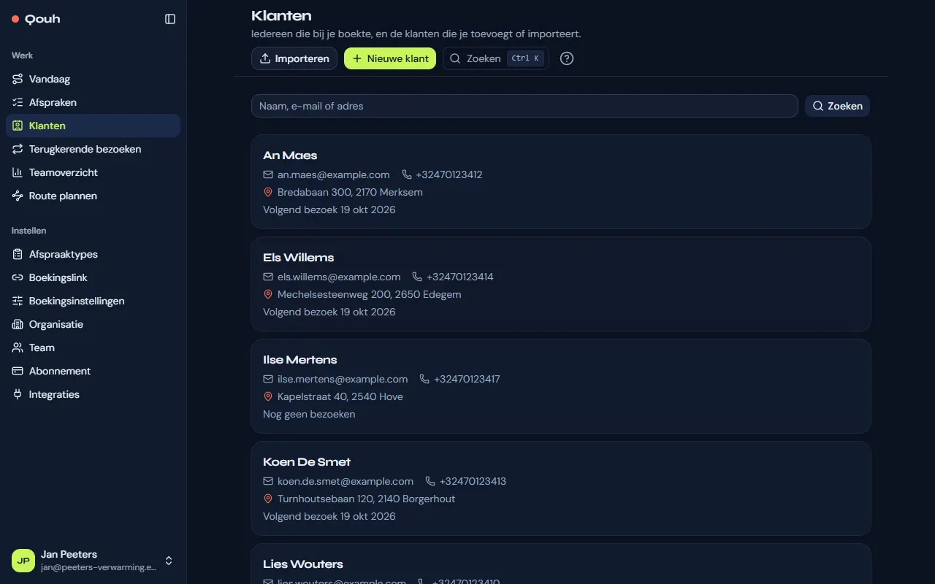The width and height of the screenshot is (935, 584).
Task: Expand the Jan Peeters account switcher
Action: point(169,561)
